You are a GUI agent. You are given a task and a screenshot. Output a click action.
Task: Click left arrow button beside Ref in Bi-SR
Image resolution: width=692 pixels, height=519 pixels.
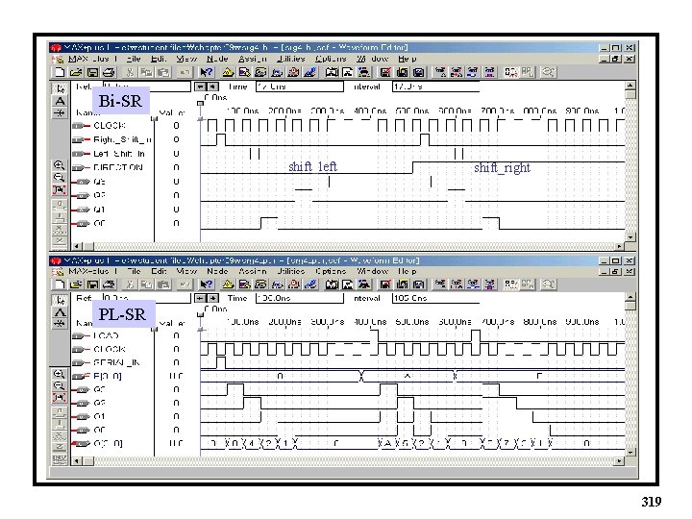click(x=201, y=86)
